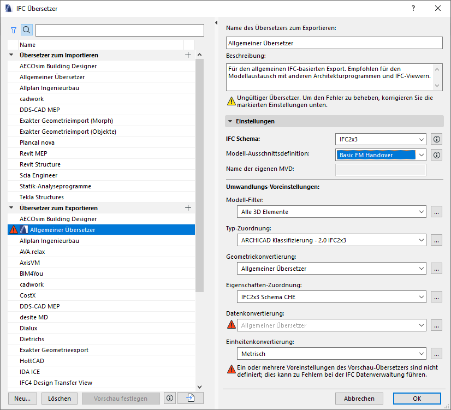
Task: Open the Metrisch units dropdown
Action: 331,354
